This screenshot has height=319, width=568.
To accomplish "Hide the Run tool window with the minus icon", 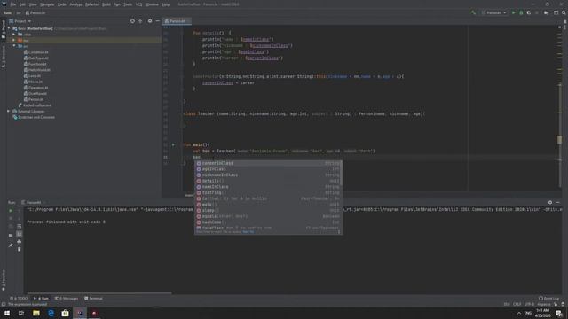I will tap(558, 203).
